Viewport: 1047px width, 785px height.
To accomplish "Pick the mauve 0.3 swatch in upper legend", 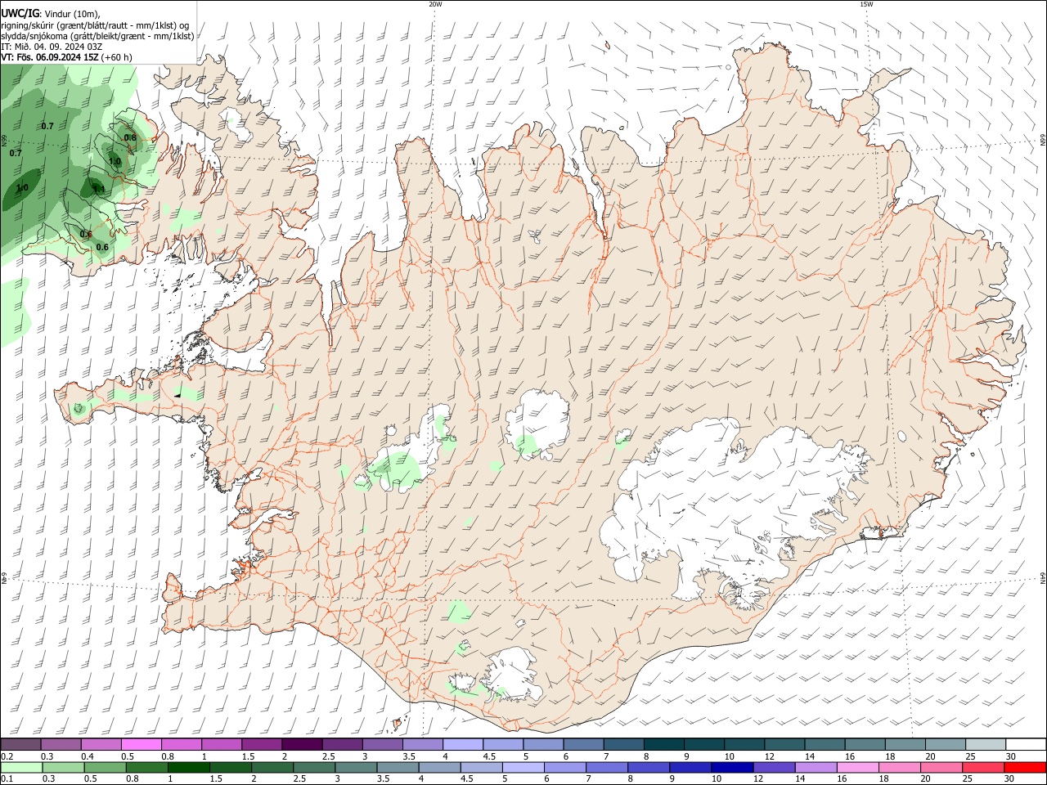I will [61, 745].
